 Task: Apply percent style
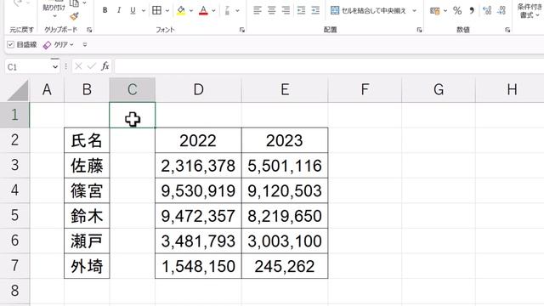(x=457, y=11)
